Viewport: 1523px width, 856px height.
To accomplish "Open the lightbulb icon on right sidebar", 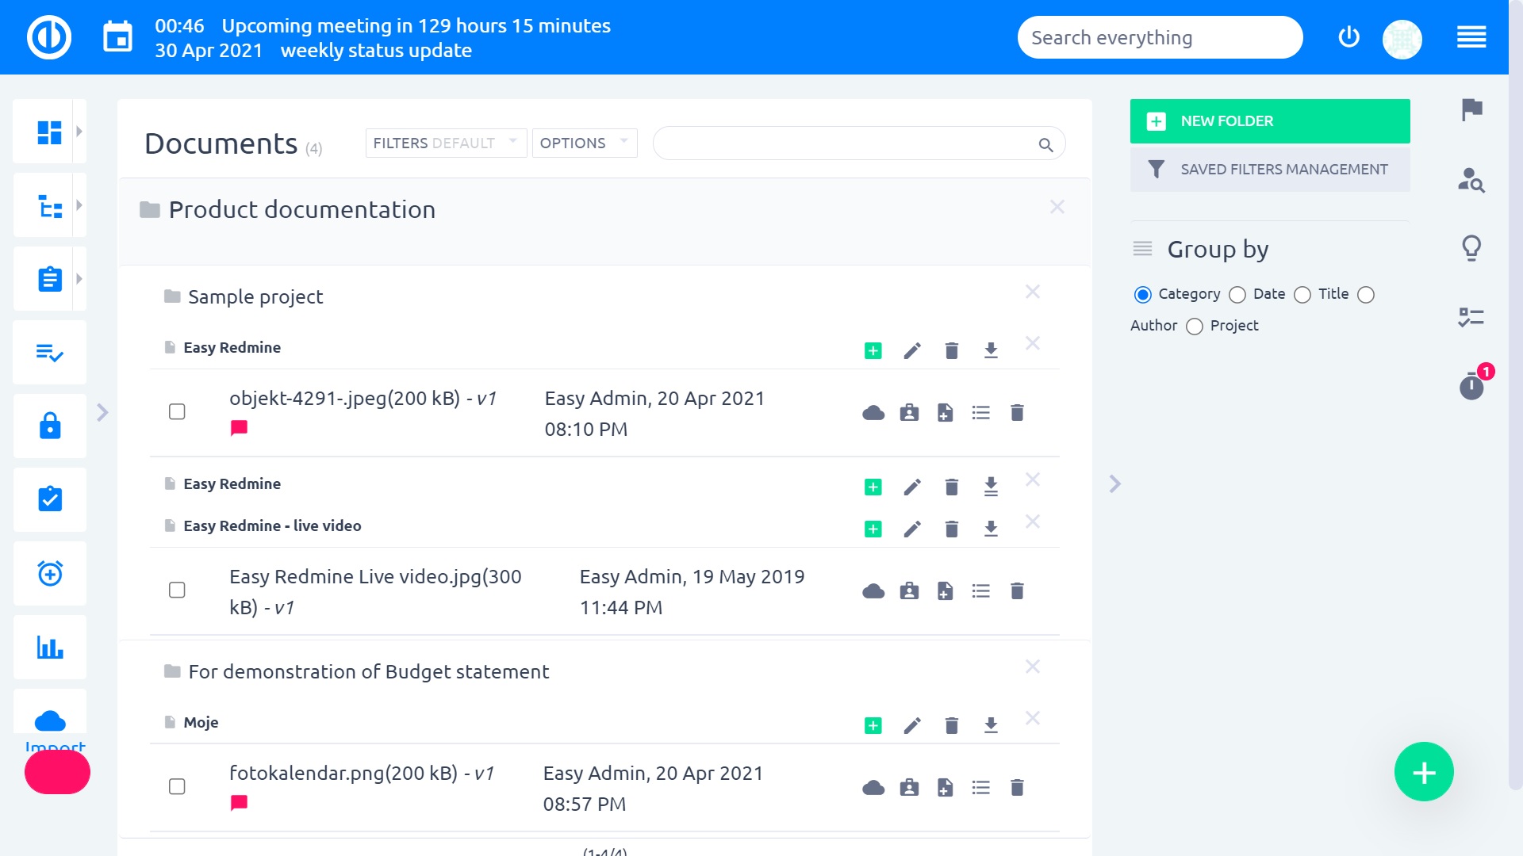I will pyautogui.click(x=1471, y=249).
